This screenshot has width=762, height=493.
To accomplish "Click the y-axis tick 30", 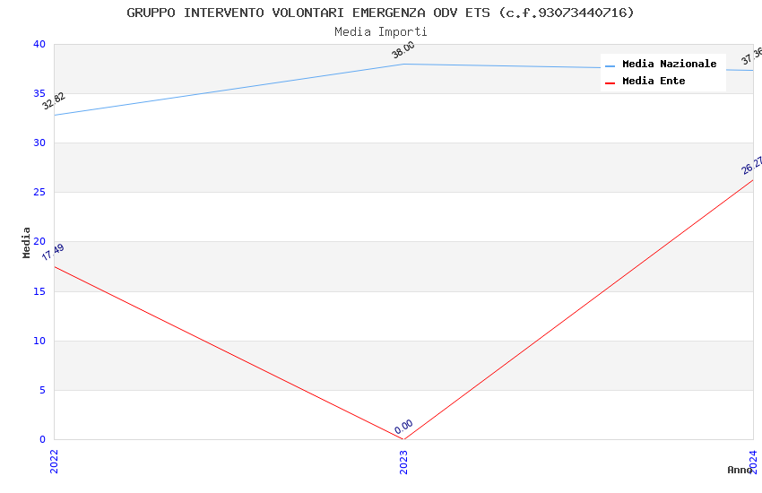I will [39, 143].
